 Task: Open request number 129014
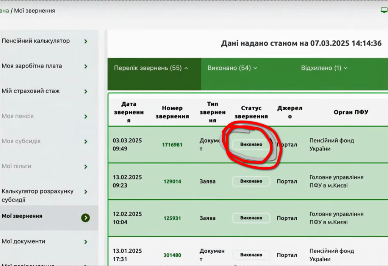(x=172, y=182)
